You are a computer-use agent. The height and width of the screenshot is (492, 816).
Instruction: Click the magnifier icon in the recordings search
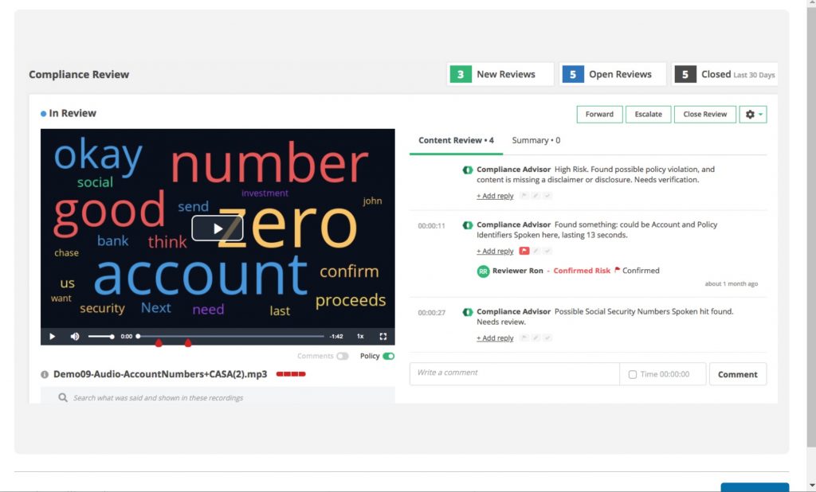click(x=63, y=398)
